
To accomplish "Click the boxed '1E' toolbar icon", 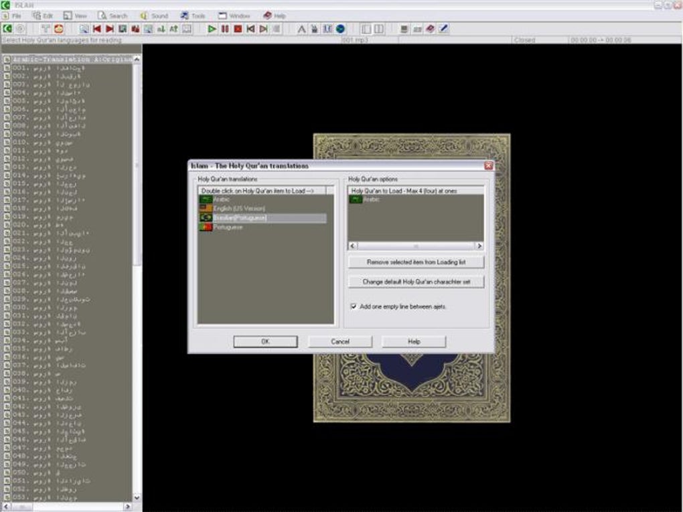I will coord(327,29).
